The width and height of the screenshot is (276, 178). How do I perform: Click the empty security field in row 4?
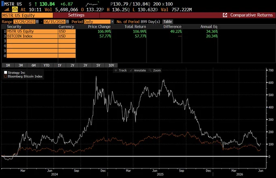tap(32, 46)
